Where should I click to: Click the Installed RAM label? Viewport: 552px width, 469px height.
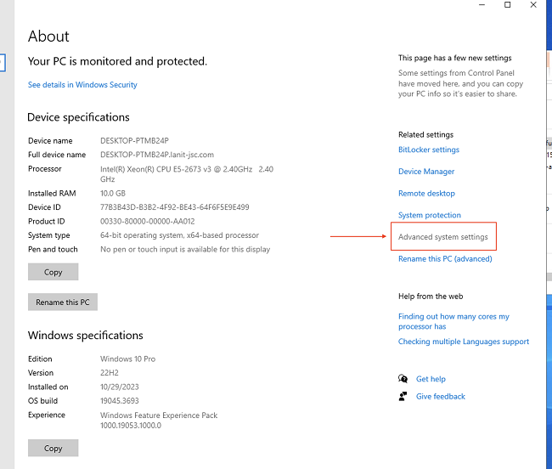pos(52,194)
